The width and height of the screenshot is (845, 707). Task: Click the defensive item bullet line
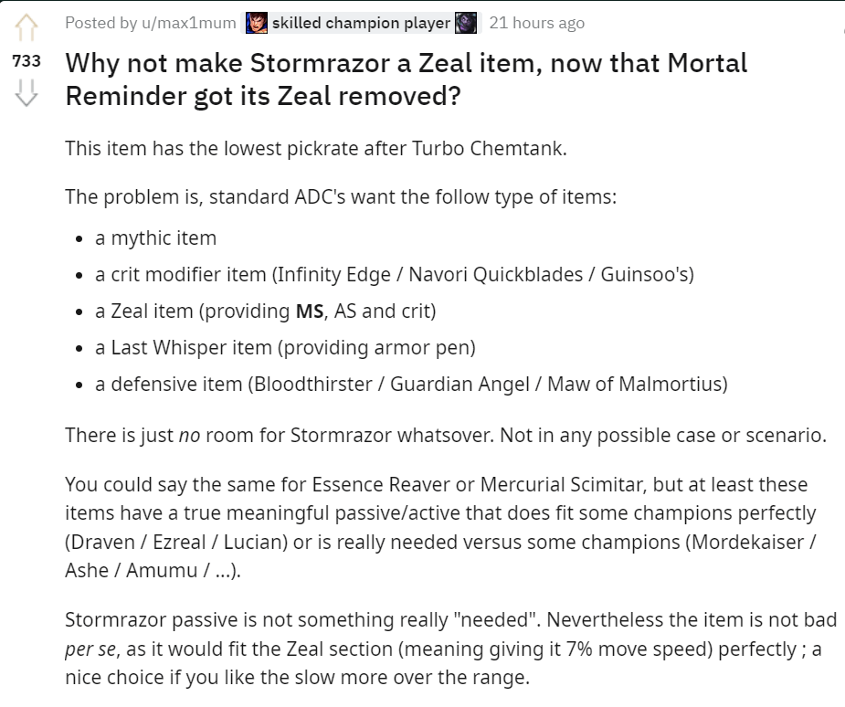tap(411, 385)
